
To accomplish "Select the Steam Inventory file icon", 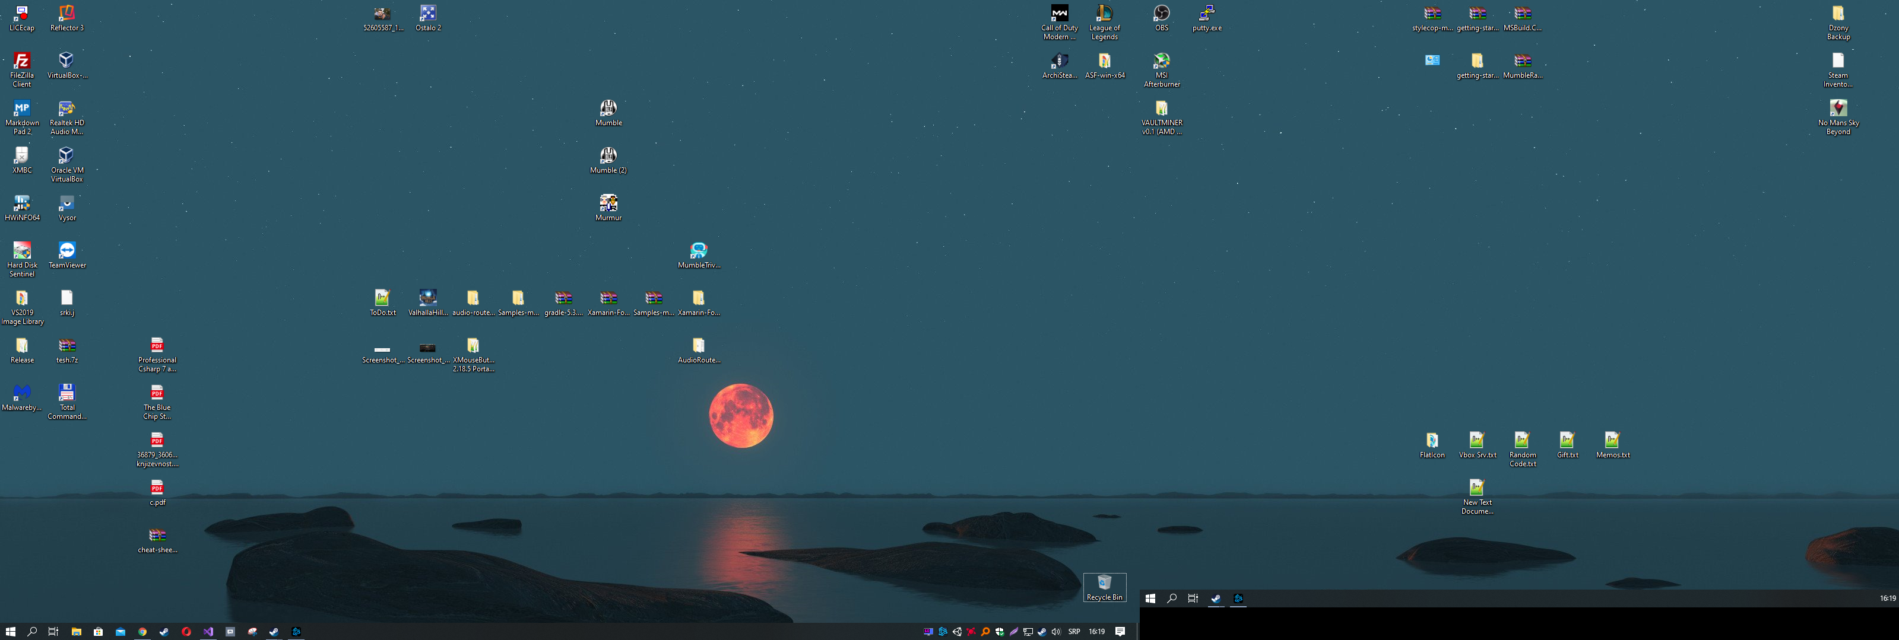I will tap(1838, 70).
